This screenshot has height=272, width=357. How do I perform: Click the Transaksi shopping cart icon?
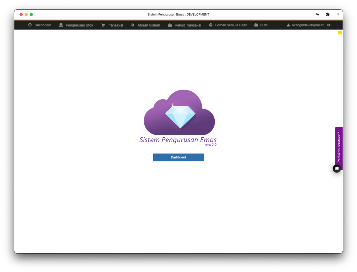point(103,25)
